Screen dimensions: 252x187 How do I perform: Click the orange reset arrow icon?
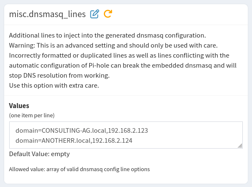108,14
